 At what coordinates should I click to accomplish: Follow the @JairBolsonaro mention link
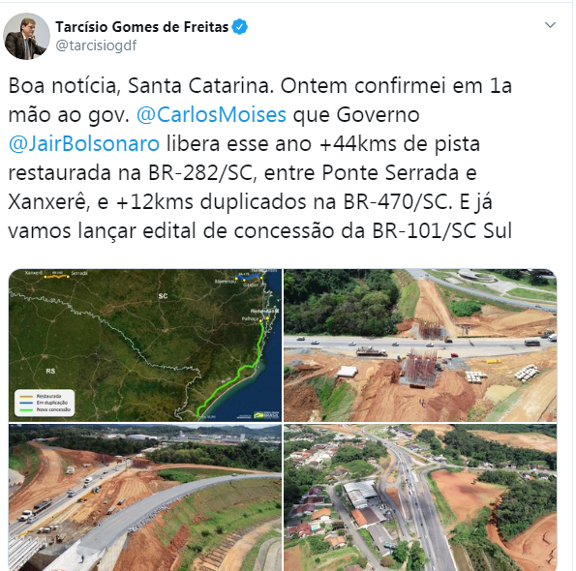(x=84, y=143)
